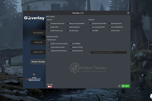Screen dimensions: 152x101
Task: Select the Proton Tweaks section
Action: tap(38, 62)
